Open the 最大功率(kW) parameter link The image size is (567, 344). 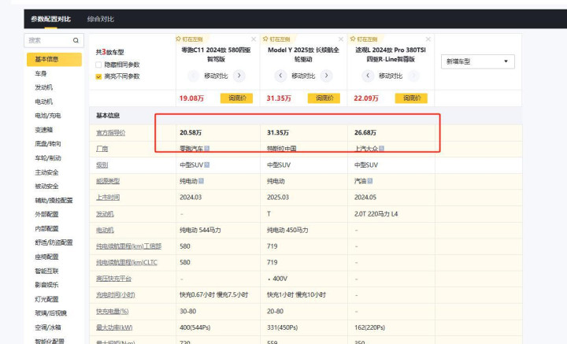114,327
